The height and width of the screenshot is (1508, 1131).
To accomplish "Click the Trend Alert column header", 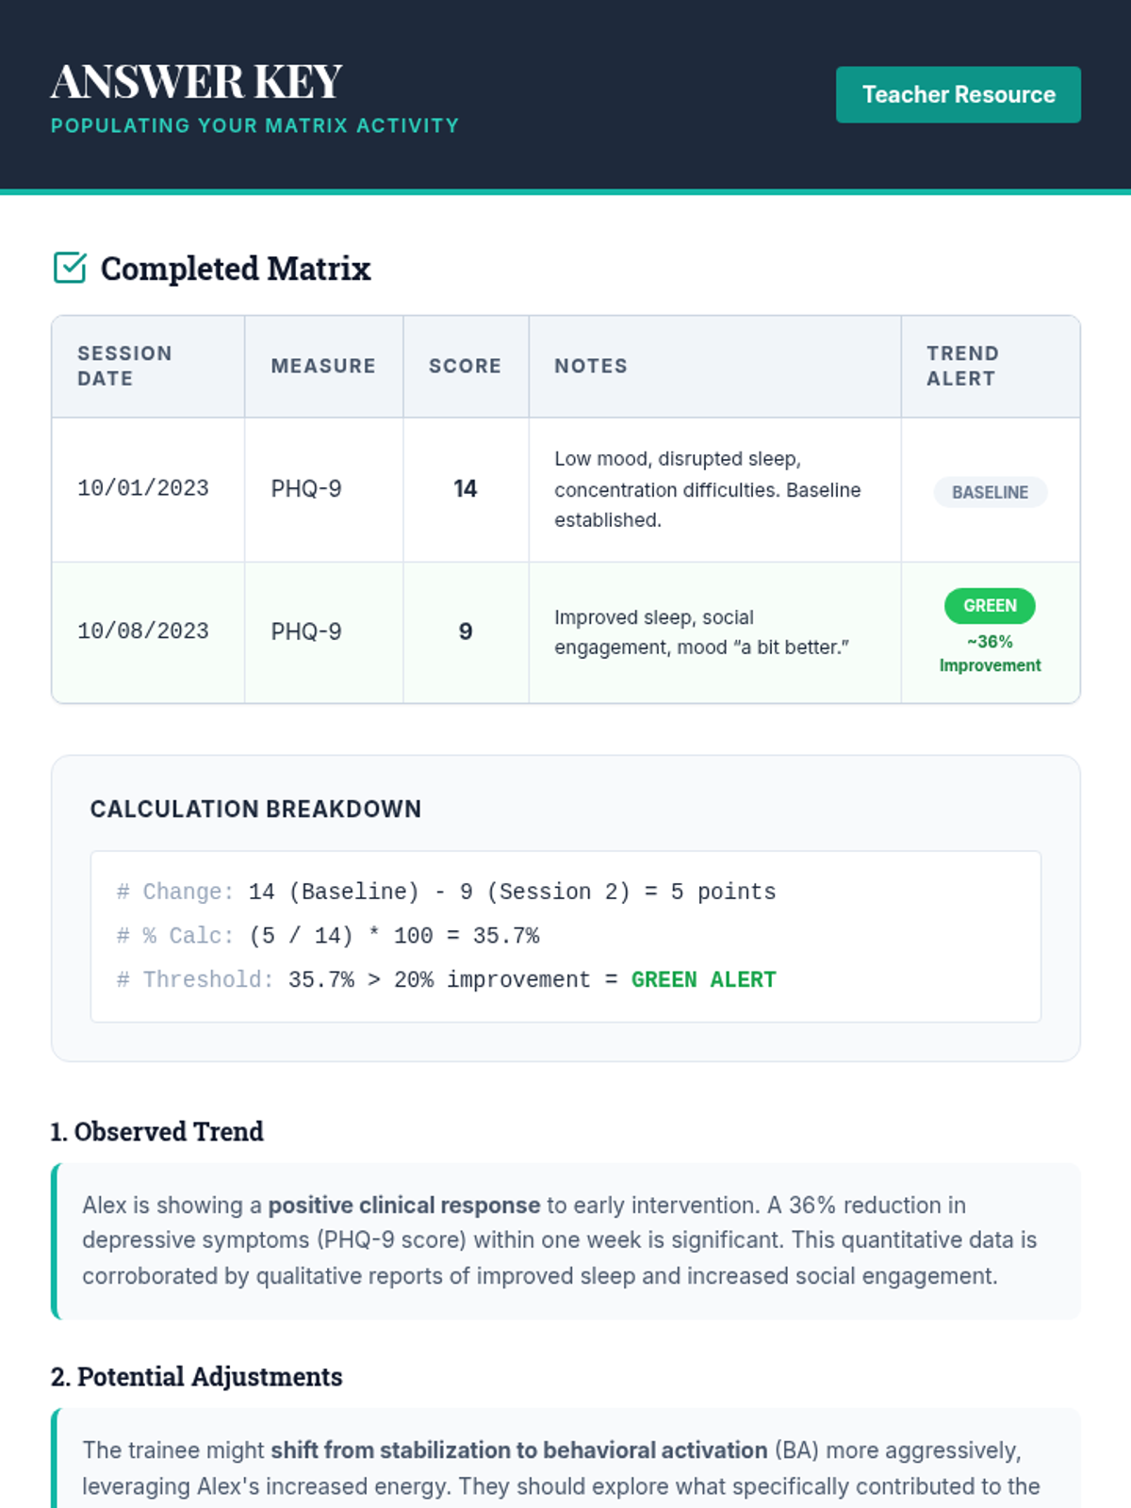I will click(991, 366).
